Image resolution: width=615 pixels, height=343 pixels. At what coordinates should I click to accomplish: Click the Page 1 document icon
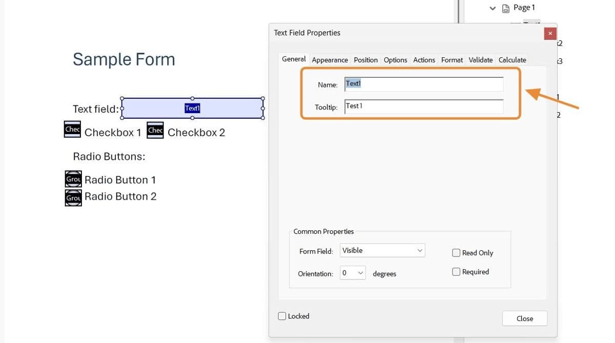(x=507, y=7)
